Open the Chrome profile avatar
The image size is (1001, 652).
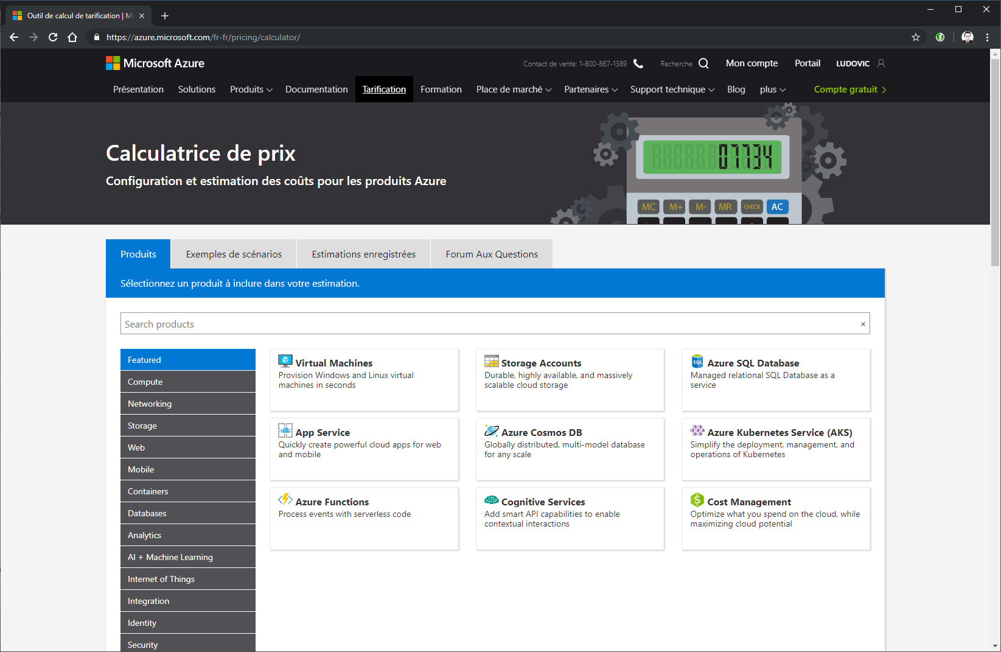(968, 37)
